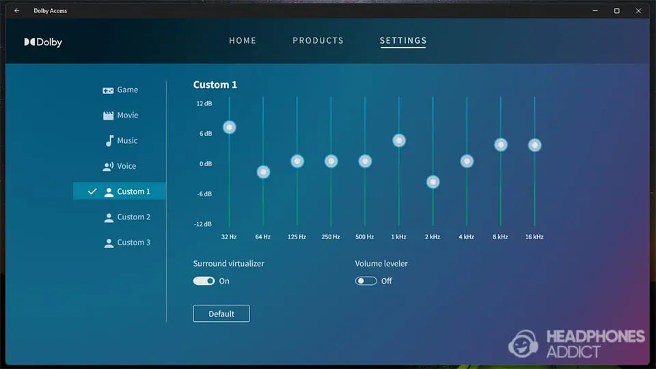This screenshot has width=656, height=369.
Task: Turn off the Surround virtualizer switch
Action: click(x=204, y=281)
